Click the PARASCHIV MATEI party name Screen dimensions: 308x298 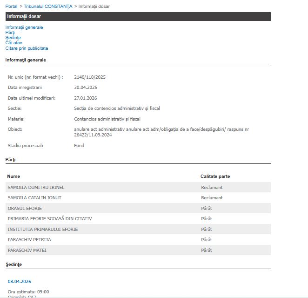[27, 250]
